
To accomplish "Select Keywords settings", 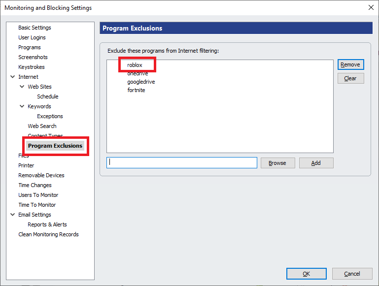I will coord(39,106).
